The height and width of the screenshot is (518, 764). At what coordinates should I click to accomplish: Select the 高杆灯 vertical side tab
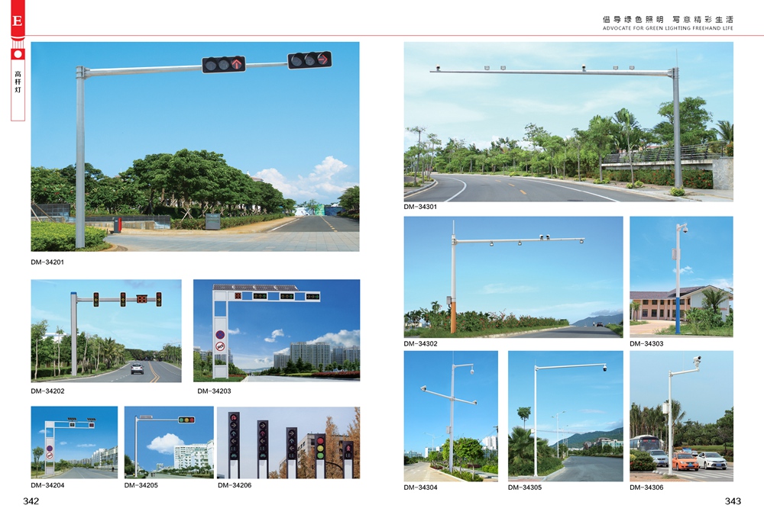point(18,84)
